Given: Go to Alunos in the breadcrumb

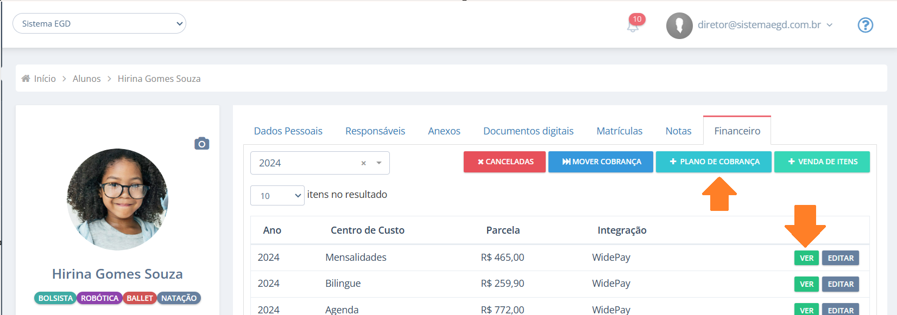Looking at the screenshot, I should point(87,79).
